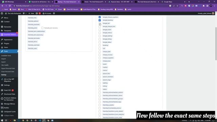217x122 pixels.
Task: Check the bengal_event table checkbox
Action: (100, 29)
